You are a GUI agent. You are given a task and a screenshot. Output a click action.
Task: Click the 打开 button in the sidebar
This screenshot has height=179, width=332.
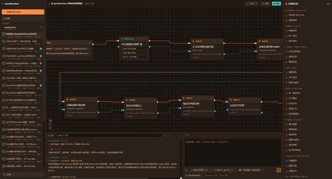[23, 18]
